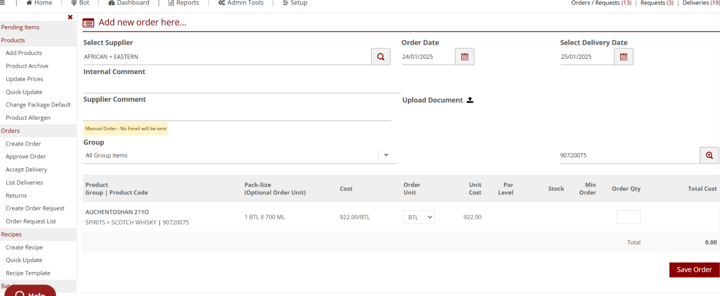The image size is (720, 296).
Task: Collapse the Orders section in sidebar
Action: click(11, 131)
